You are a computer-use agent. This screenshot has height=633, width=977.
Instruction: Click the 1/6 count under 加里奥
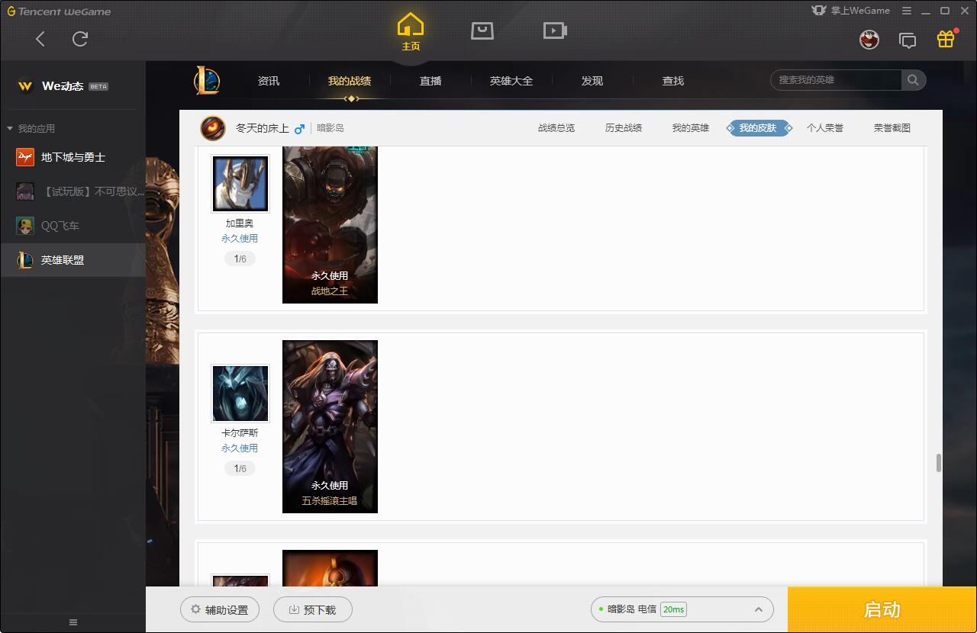tap(240, 259)
